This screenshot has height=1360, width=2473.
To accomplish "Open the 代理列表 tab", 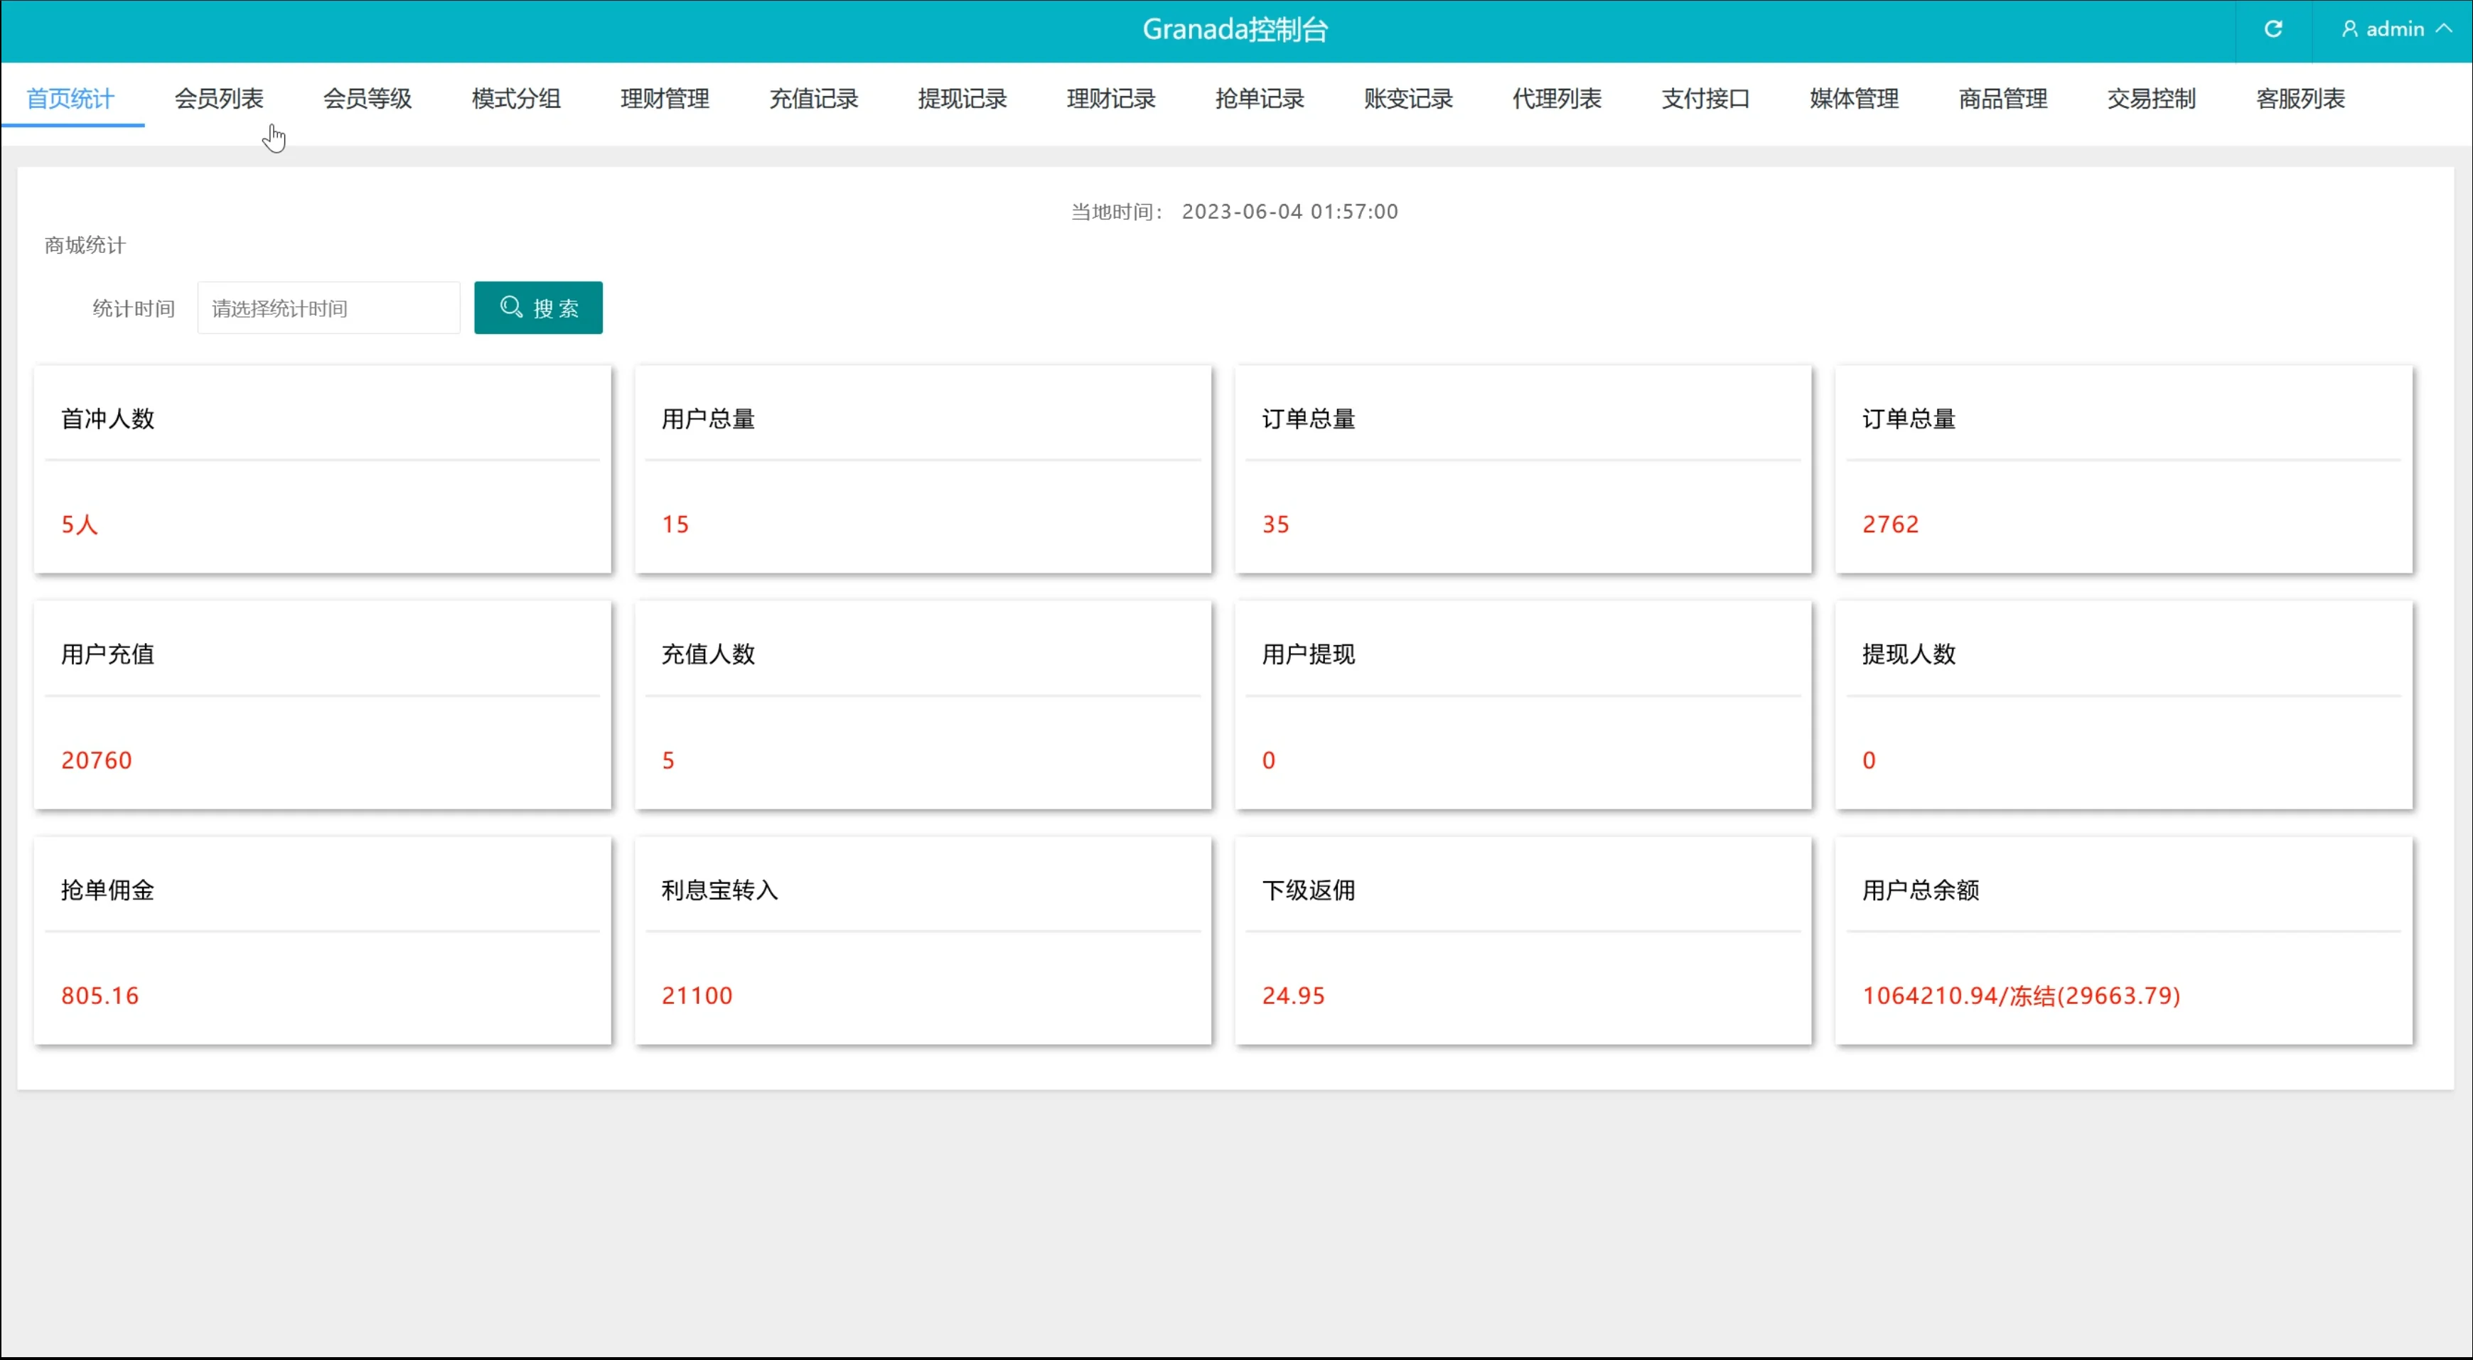I will point(1556,99).
